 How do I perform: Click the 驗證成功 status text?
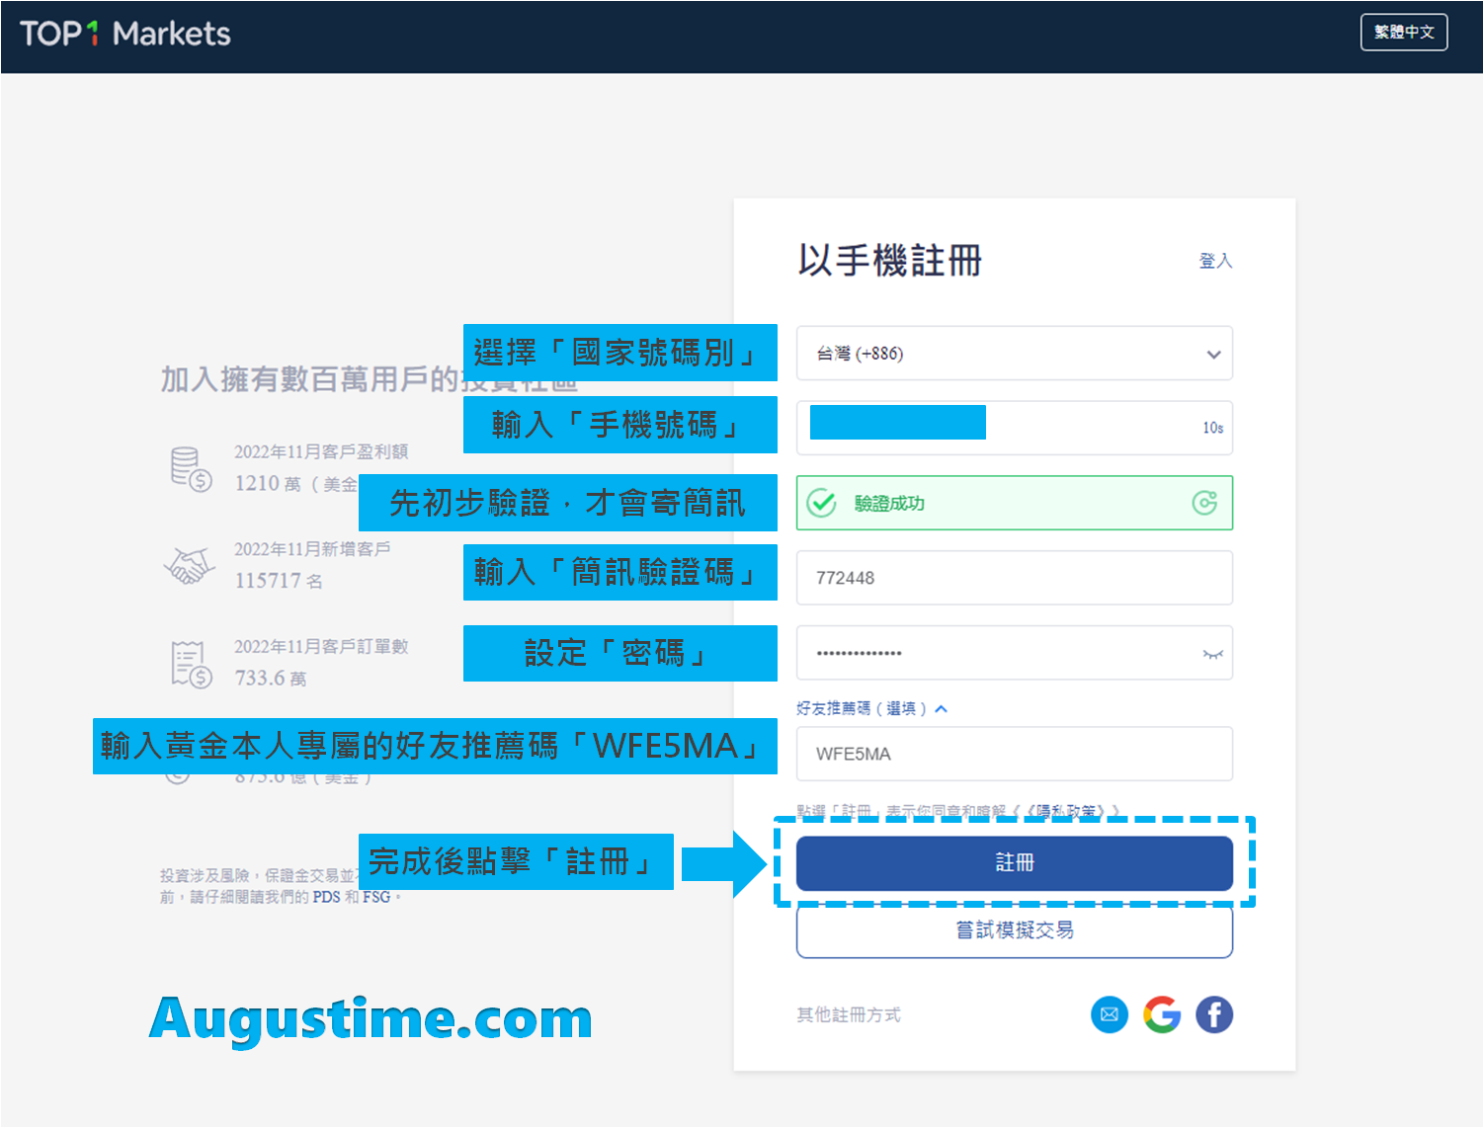[x=889, y=503]
